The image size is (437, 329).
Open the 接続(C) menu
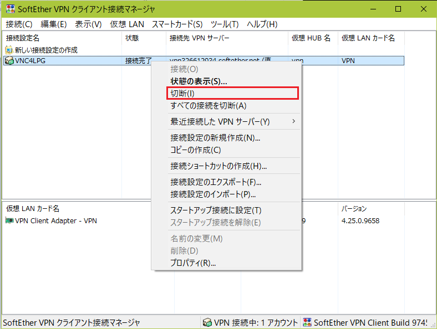(19, 24)
